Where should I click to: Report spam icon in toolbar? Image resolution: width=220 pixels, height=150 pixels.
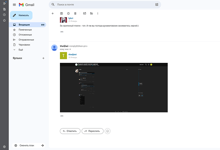[x=68, y=13]
